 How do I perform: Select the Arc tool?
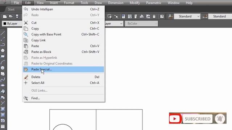[3, 62]
